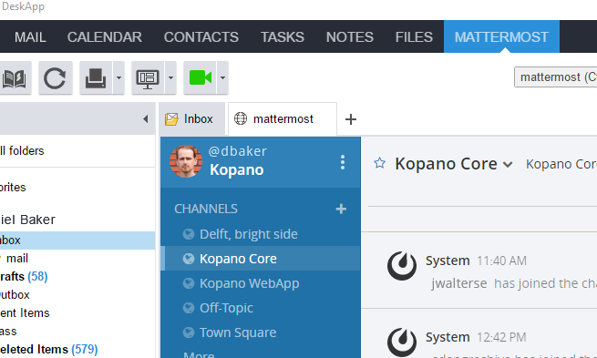
Task: Click the @dbaker username text
Action: point(238,151)
